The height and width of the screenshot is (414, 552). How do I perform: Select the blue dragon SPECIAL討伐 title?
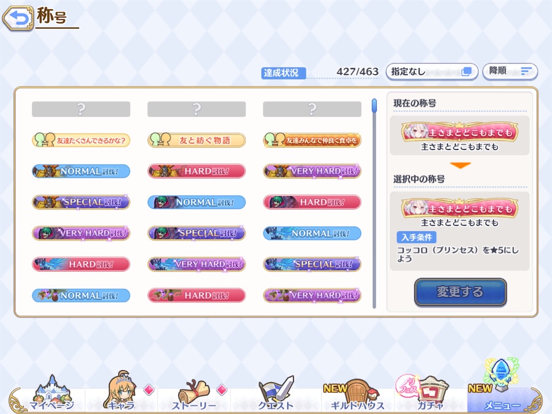pos(312,264)
